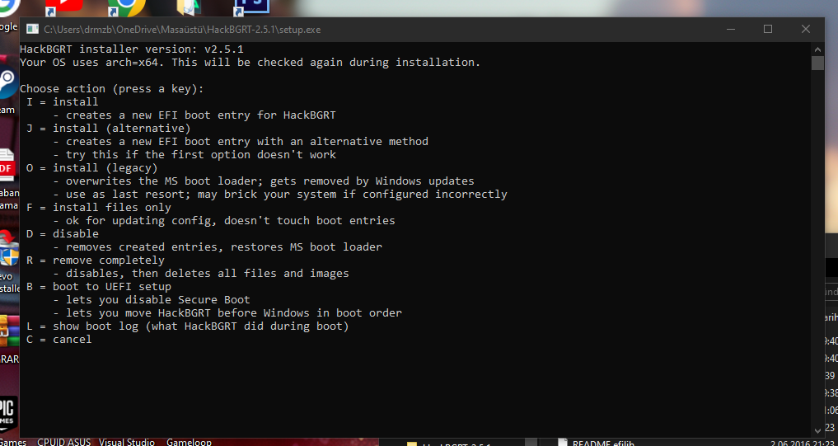The width and height of the screenshot is (838, 446).
Task: Open the Revo Uninstaller desktop icon
Action: (x=9, y=251)
